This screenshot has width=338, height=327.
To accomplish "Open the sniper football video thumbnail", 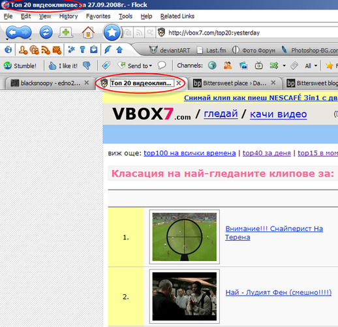I will (x=185, y=237).
